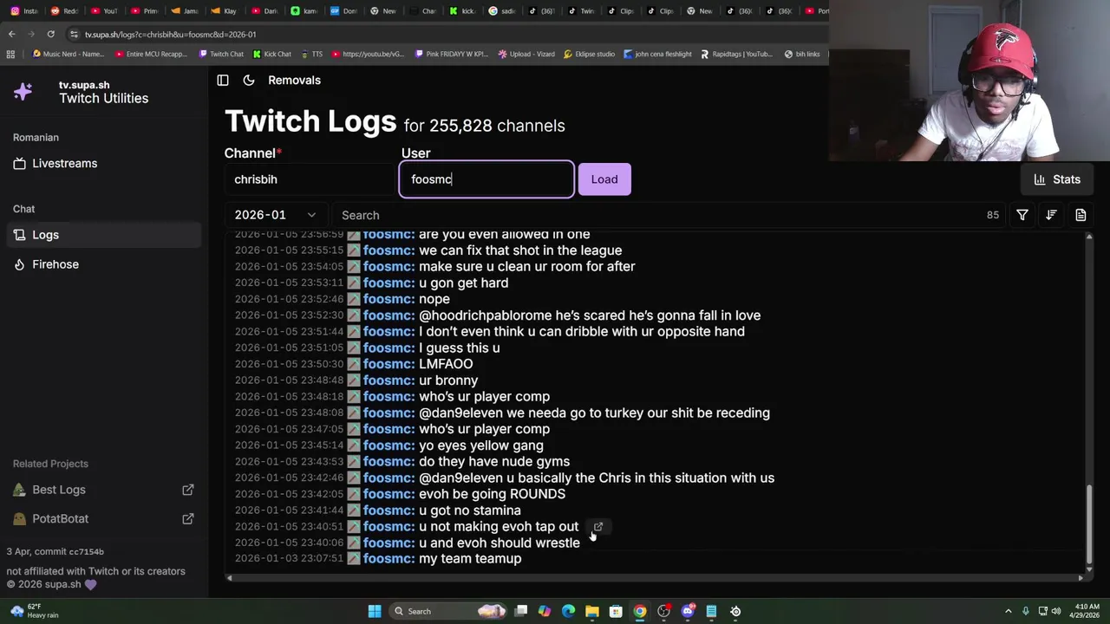
Task: Click the vertical scrollbar thumb of logs
Action: click(x=1089, y=523)
